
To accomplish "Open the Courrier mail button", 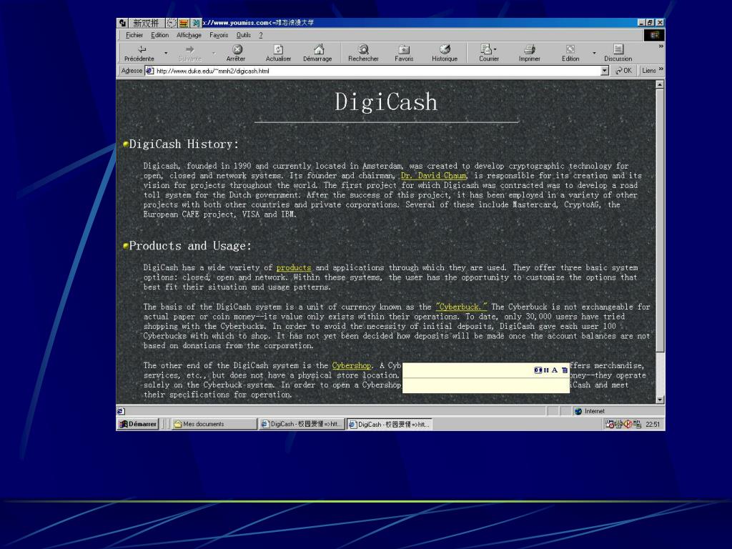I will (x=489, y=53).
